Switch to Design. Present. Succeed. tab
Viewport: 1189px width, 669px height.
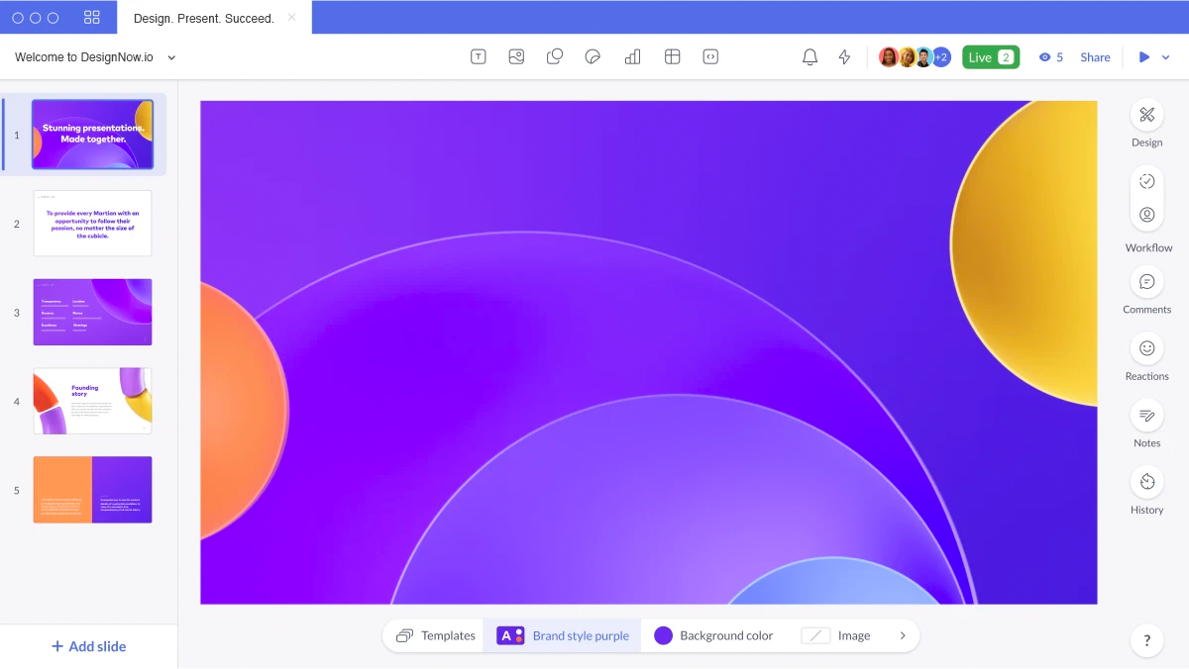204,19
